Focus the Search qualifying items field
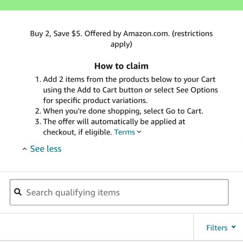This screenshot has height=243, width=243. pyautogui.click(x=119, y=192)
